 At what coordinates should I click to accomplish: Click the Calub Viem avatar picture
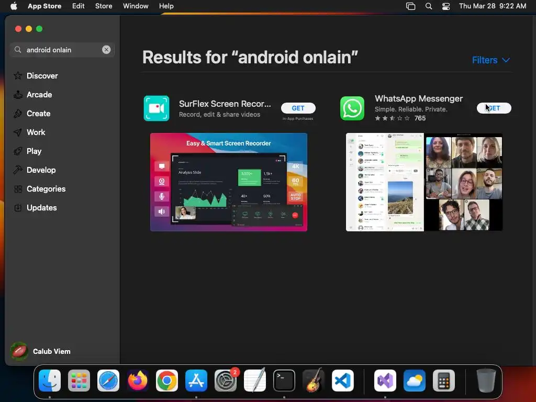click(19, 351)
